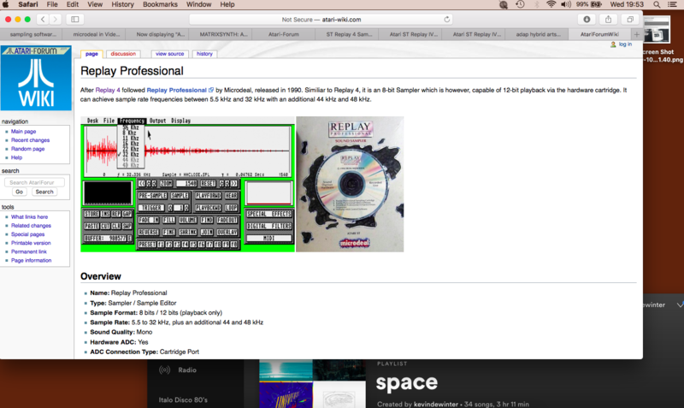The width and height of the screenshot is (684, 408).
Task: Open the File menu
Action: click(52, 4)
